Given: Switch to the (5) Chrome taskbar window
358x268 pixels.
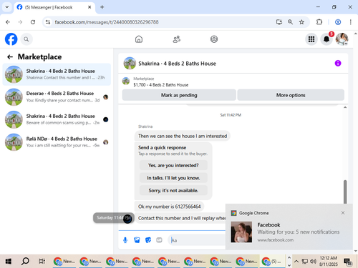Looking at the screenshot, I should pyautogui.click(x=272, y=262).
